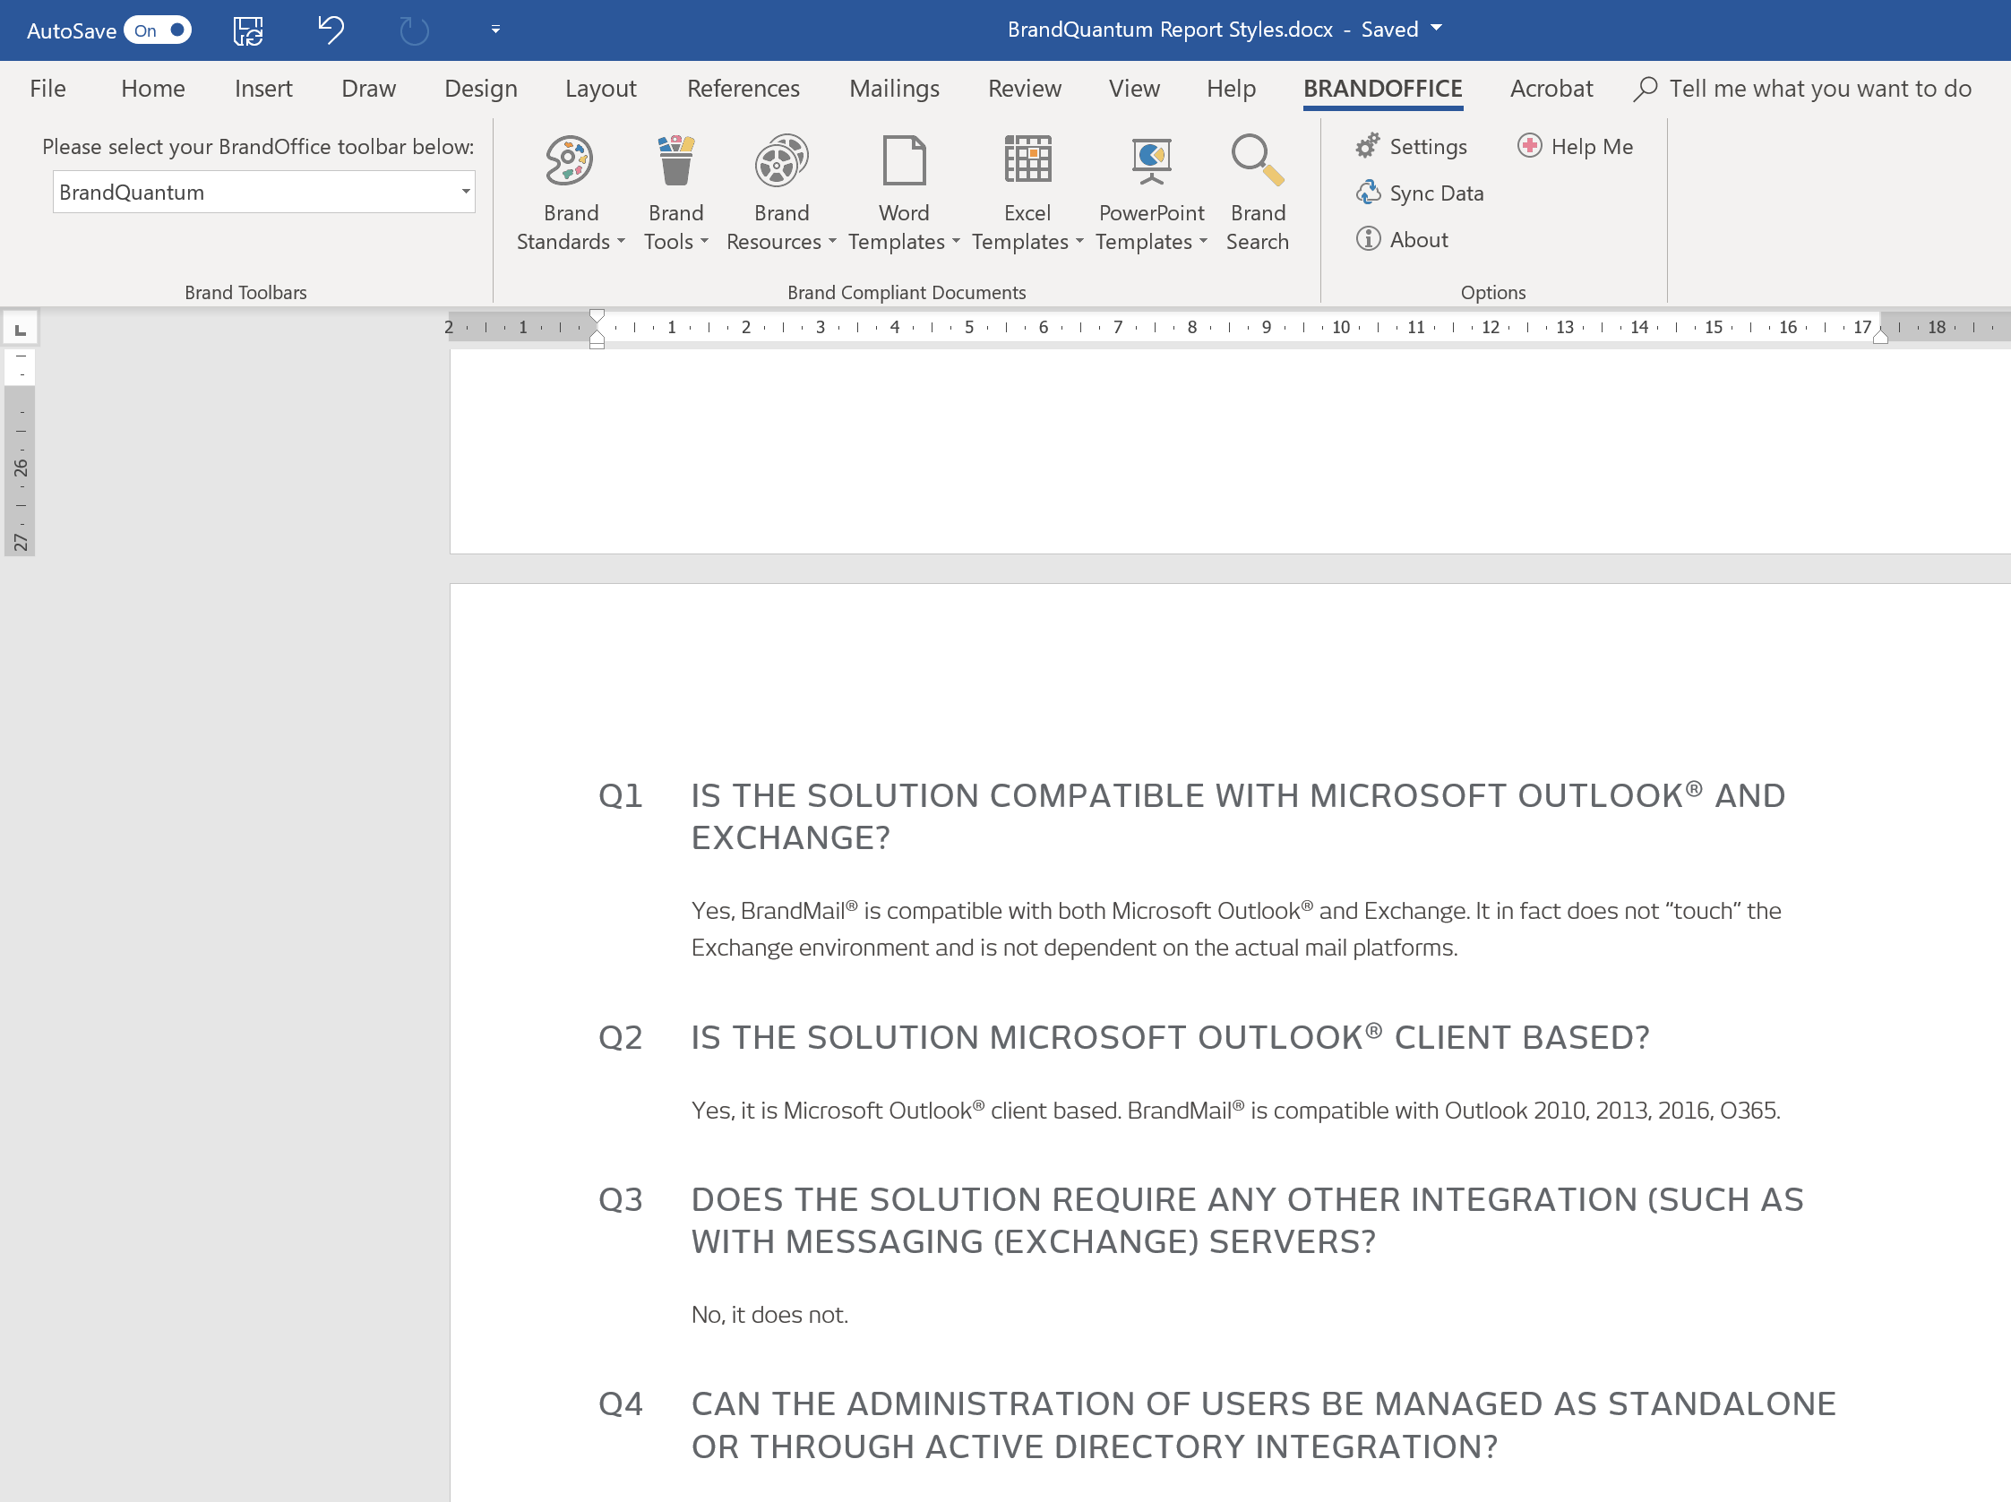The width and height of the screenshot is (2011, 1502).
Task: Click the Save icon in title bar
Action: coord(247,30)
